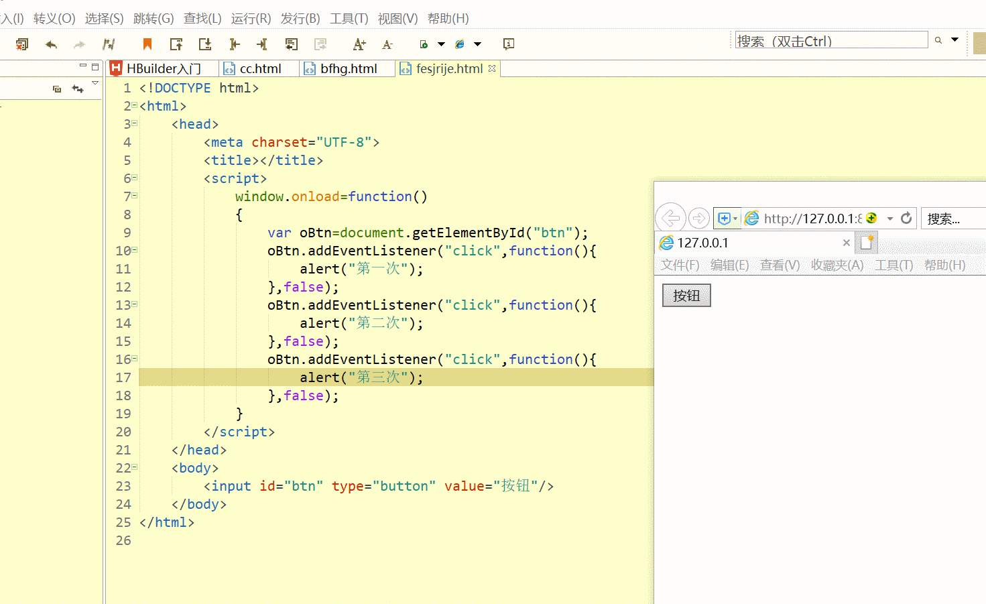Open browser 文件(F) menu

pyautogui.click(x=680, y=265)
